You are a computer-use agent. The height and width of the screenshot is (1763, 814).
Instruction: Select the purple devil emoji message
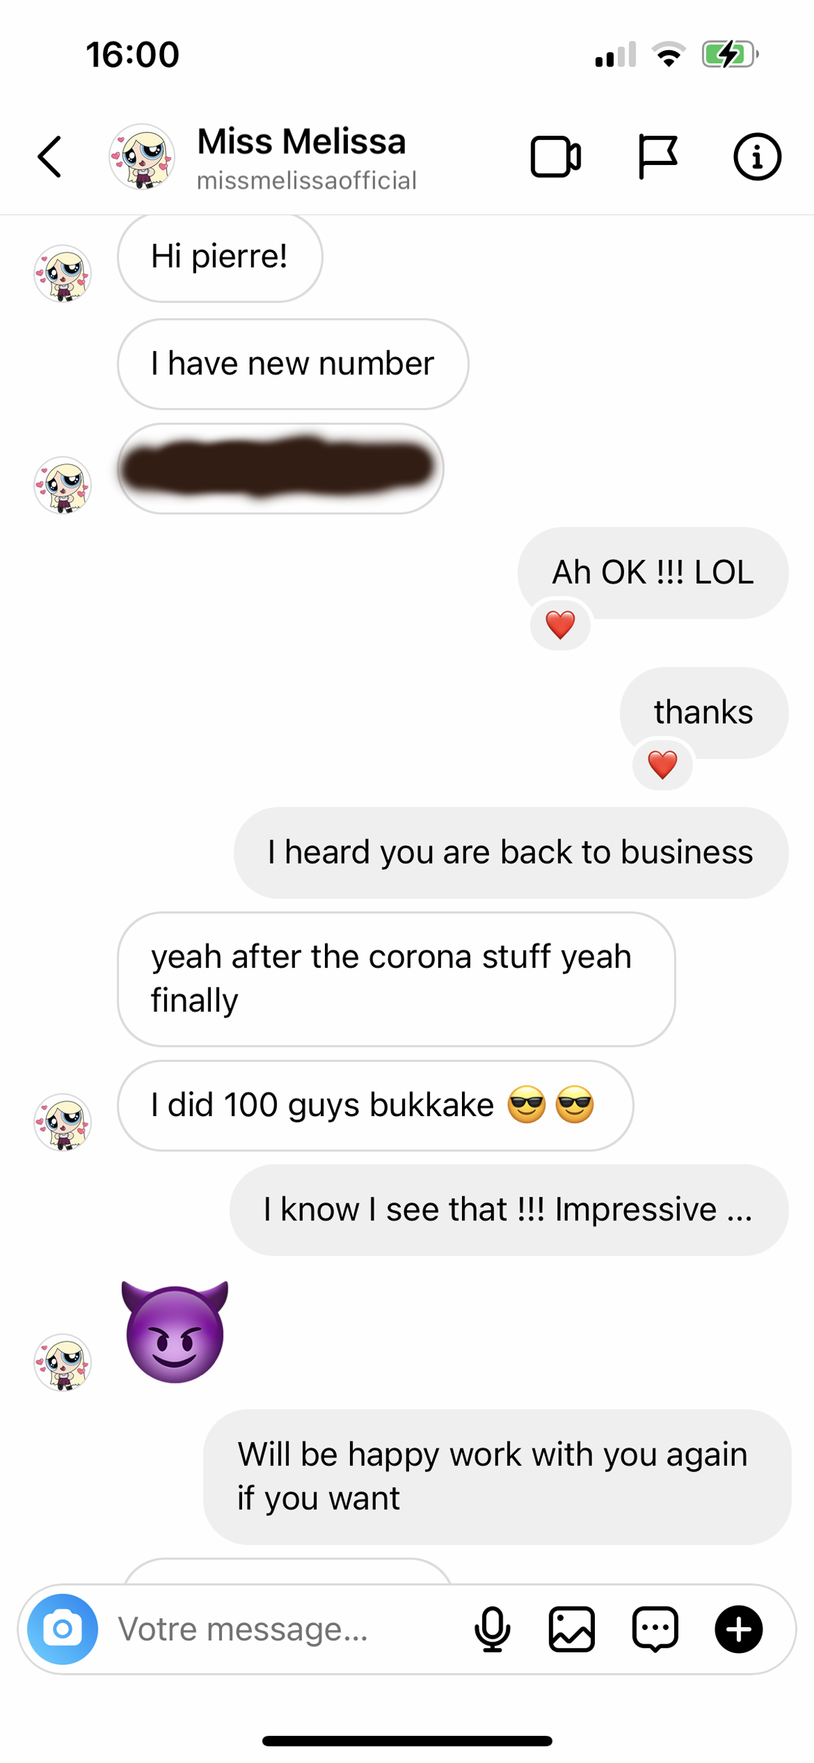[x=175, y=1332]
